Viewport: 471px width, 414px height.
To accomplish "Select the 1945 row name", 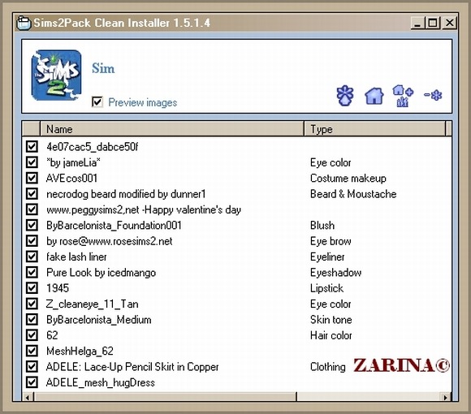I will tap(58, 288).
